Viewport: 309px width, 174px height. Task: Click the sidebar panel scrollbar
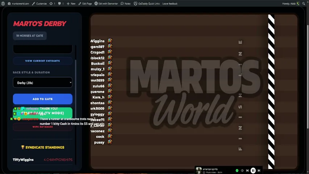[x=75, y=112]
